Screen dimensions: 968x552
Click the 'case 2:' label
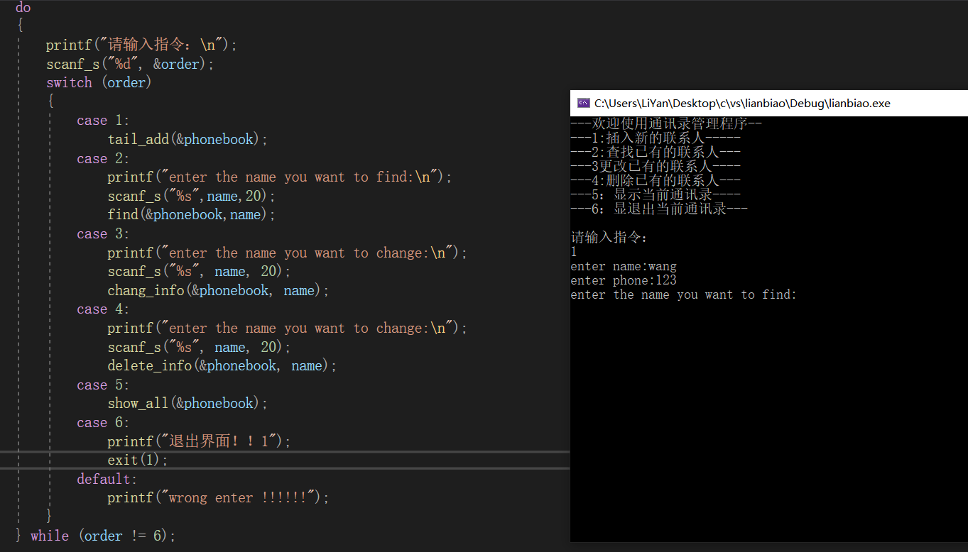[x=104, y=158]
